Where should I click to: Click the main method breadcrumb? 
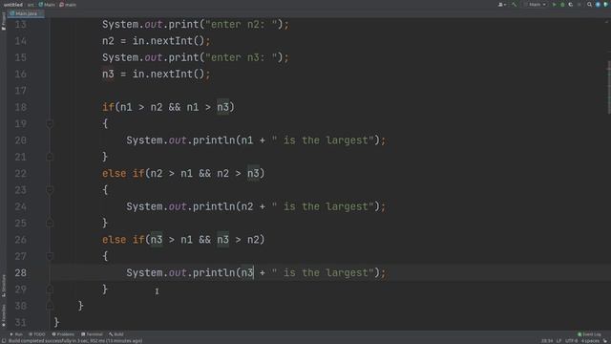click(x=68, y=5)
